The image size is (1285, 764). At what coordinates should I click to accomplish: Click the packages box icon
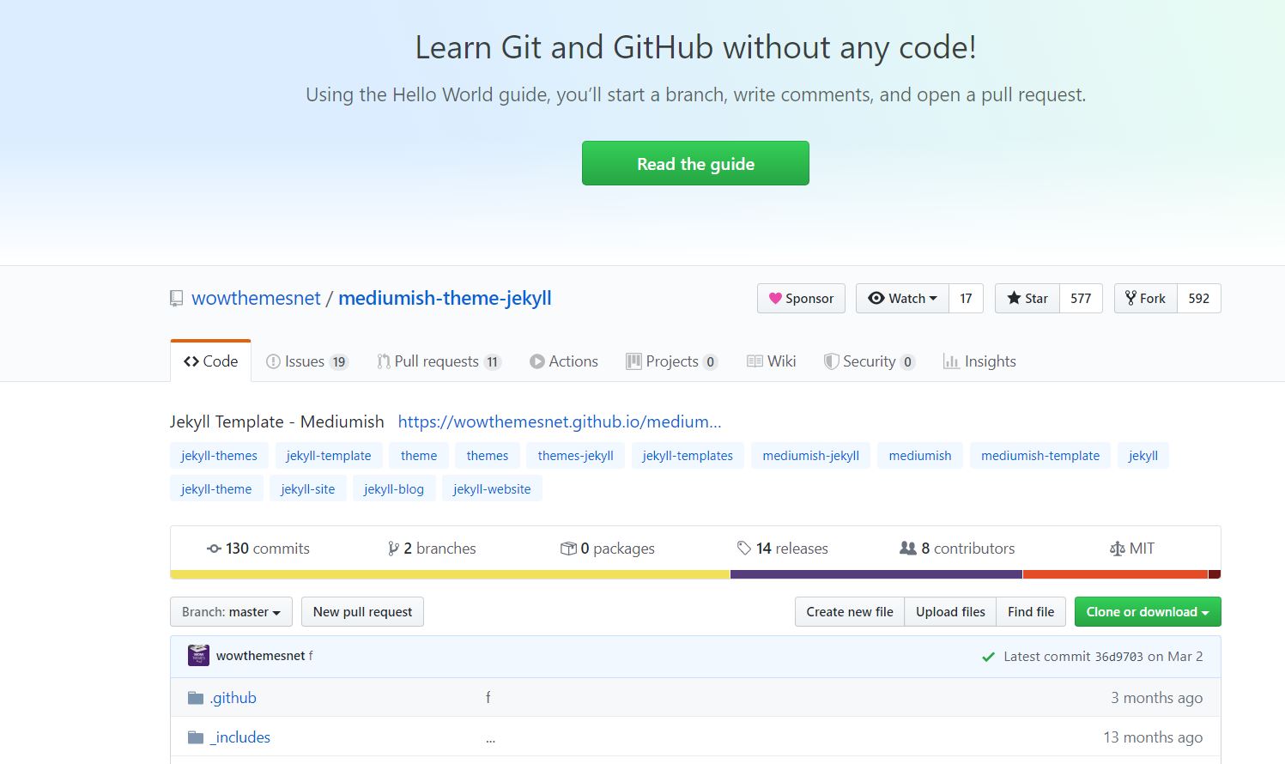pyautogui.click(x=568, y=549)
